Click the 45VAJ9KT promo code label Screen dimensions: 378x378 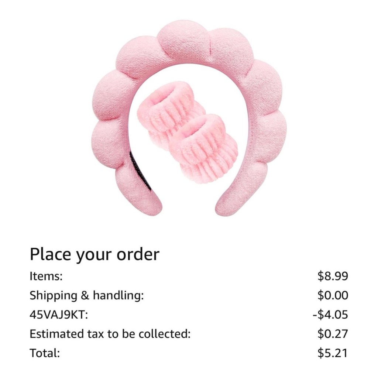pyautogui.click(x=59, y=315)
